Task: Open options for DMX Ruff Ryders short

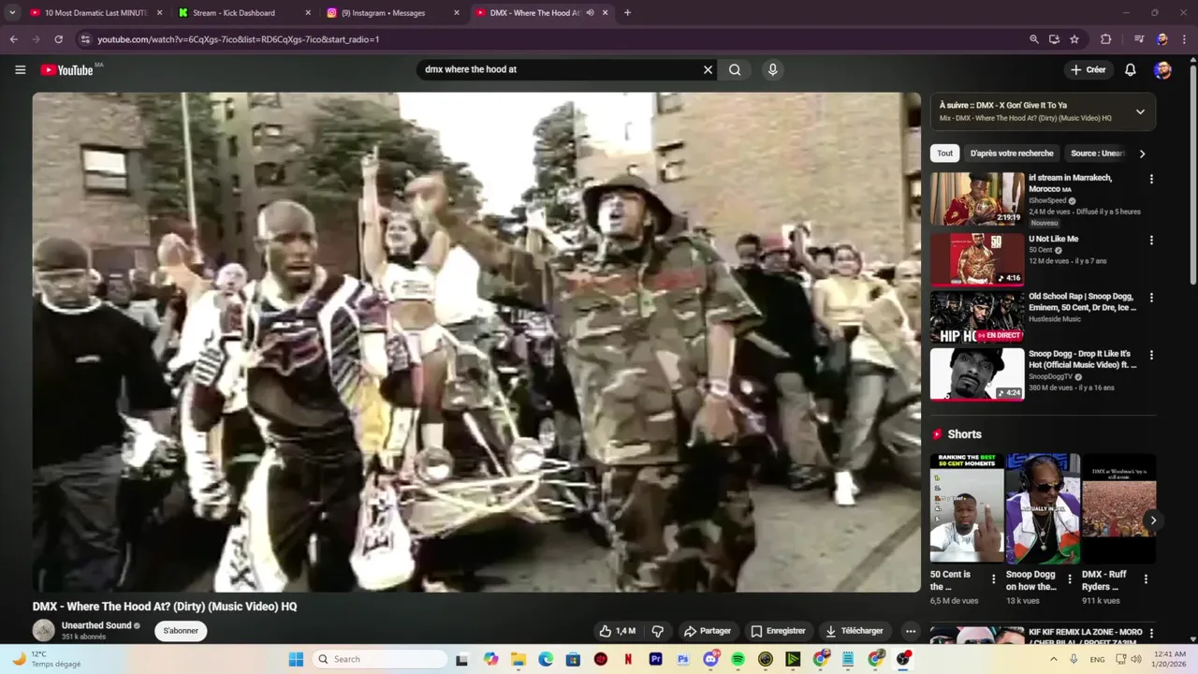Action: point(1146,579)
